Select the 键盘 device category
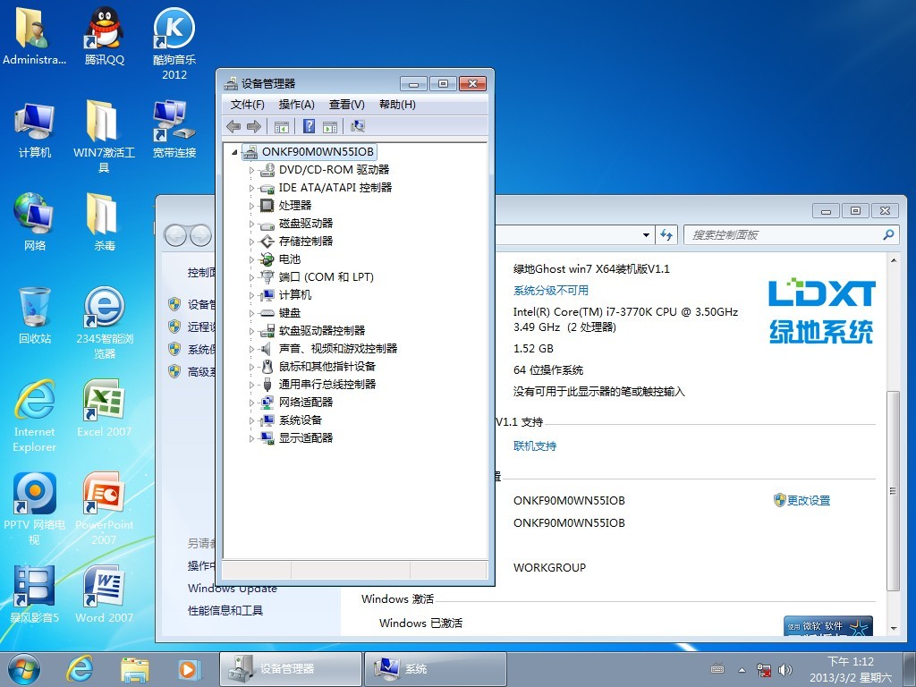916x687 pixels. (290, 312)
